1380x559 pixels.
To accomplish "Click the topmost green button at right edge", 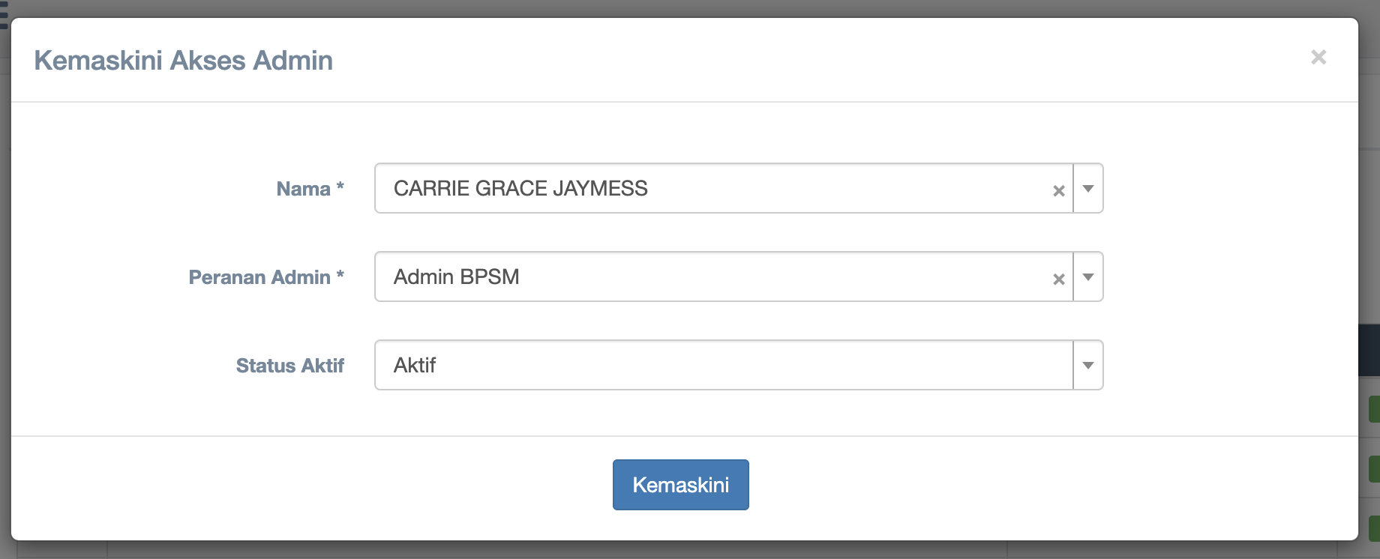I will click(1373, 409).
